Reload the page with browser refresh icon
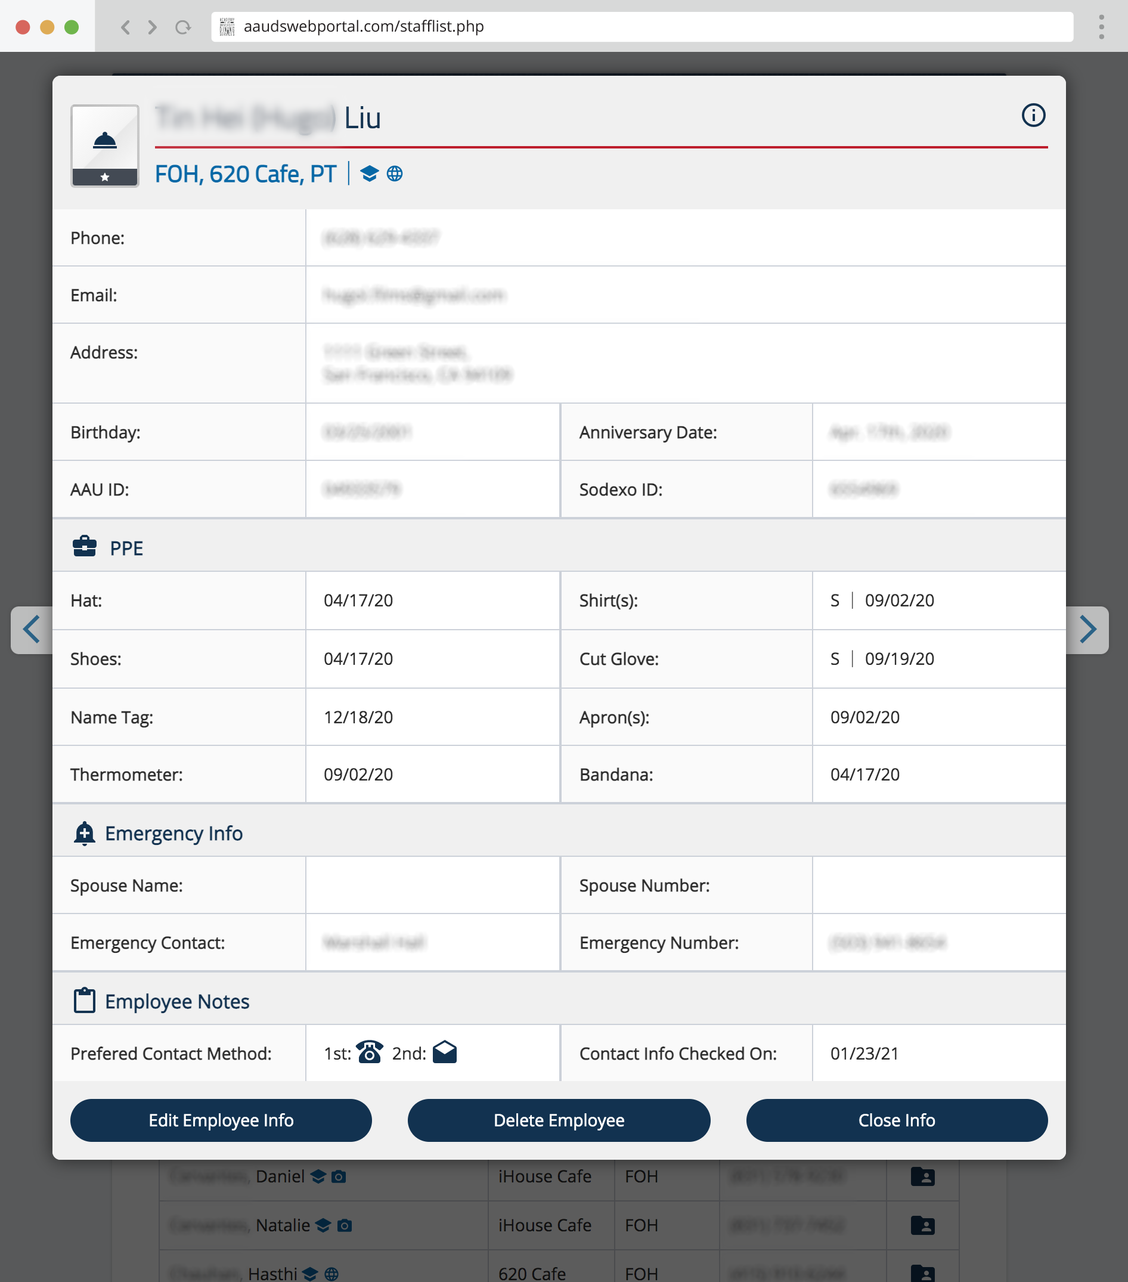 [x=183, y=27]
